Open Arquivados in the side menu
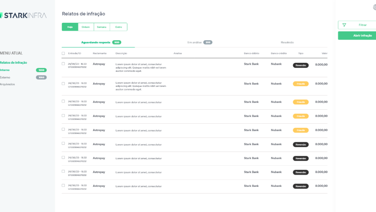 point(8,84)
